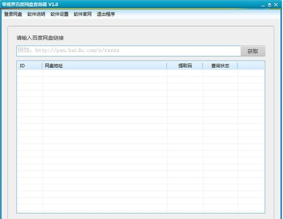283x219 pixels.
Task: Click the 请输入百度网盘链接 label
Action: [40, 38]
